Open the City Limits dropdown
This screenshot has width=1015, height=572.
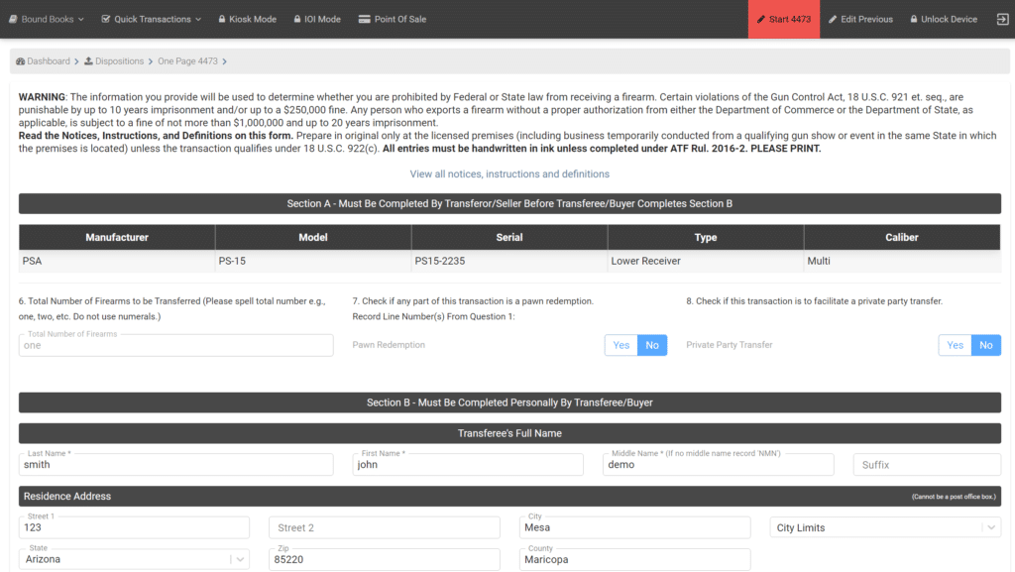coord(883,526)
